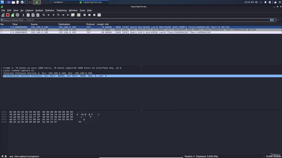Screen dimensions: 282x158
Task: Sort by the Protocol column header
Action: click(x=90, y=24)
